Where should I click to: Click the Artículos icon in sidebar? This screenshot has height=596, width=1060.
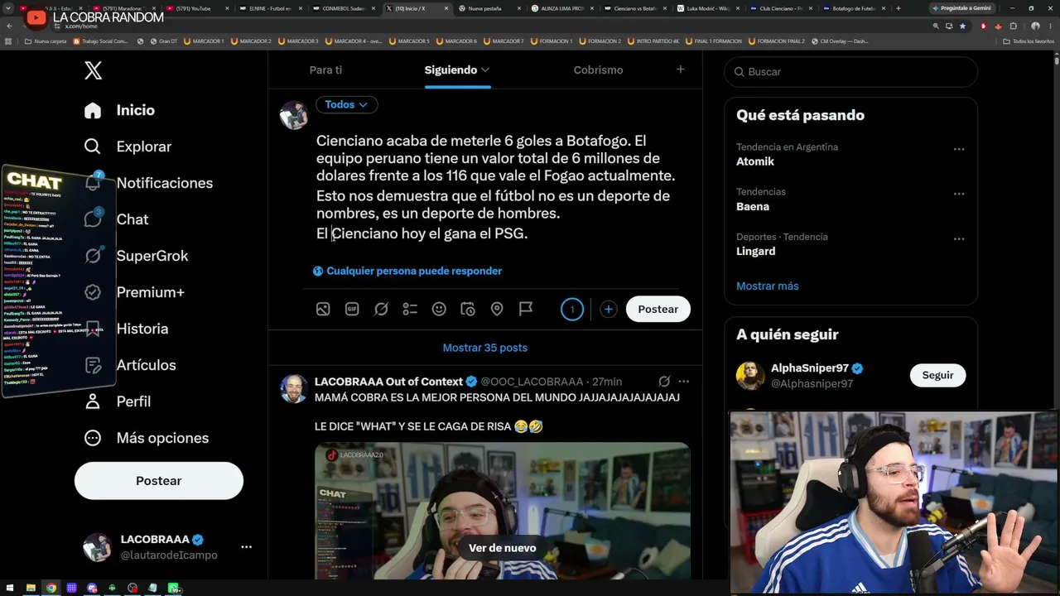click(x=93, y=365)
